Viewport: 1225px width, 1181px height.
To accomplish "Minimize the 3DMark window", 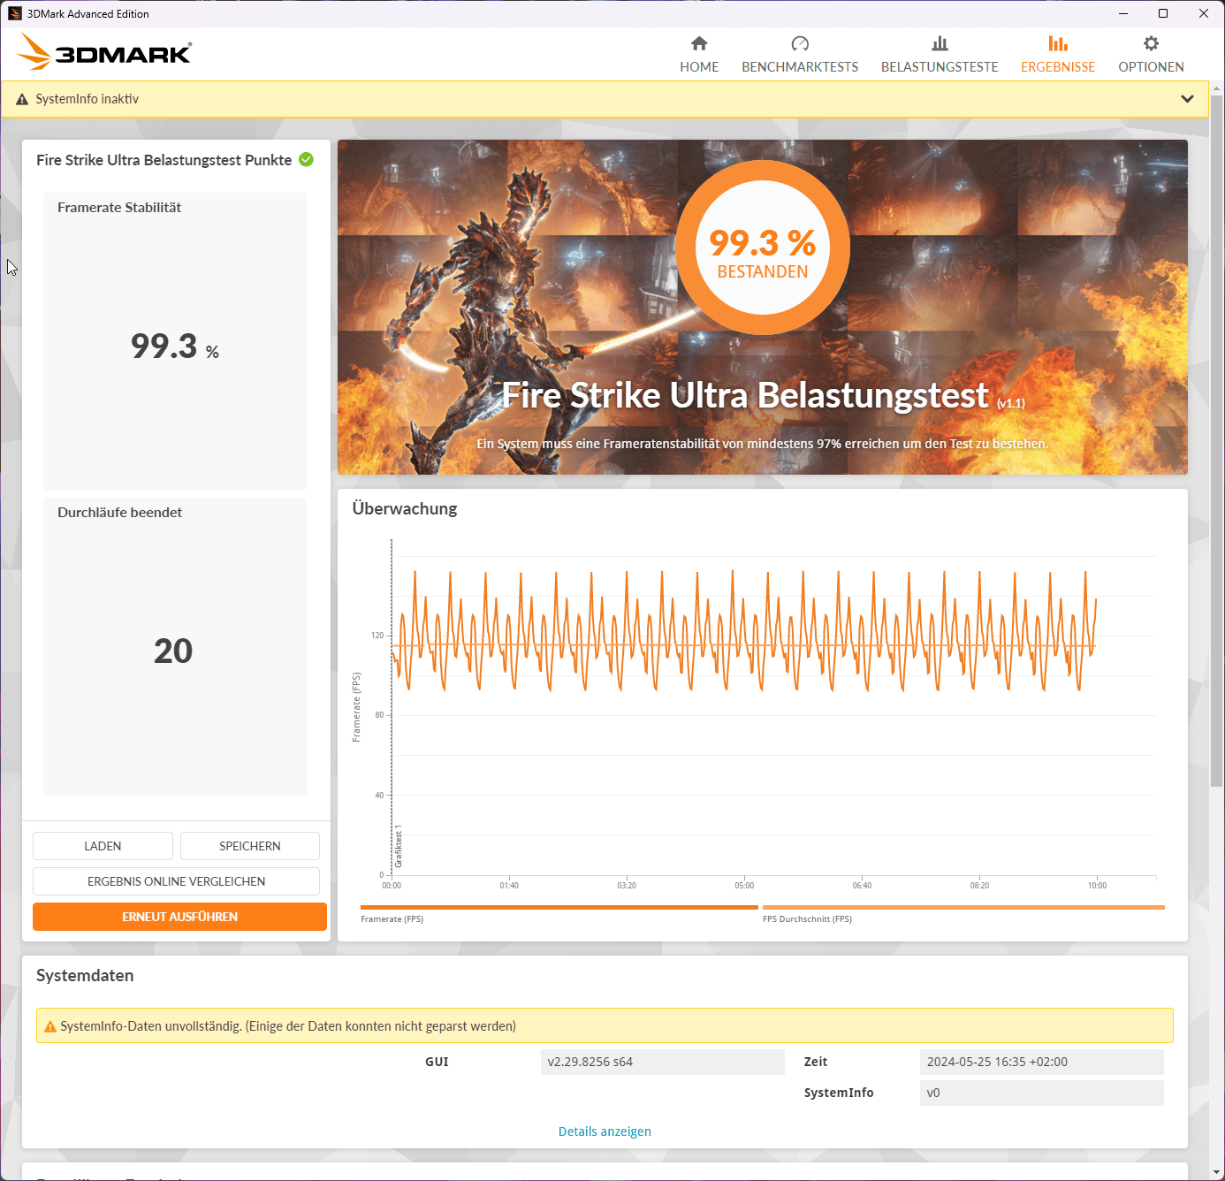I will pyautogui.click(x=1123, y=13).
